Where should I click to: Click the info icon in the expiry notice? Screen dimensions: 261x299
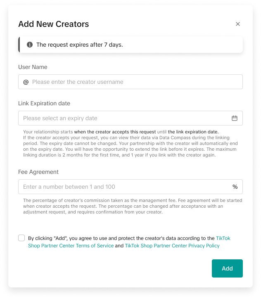[30, 45]
